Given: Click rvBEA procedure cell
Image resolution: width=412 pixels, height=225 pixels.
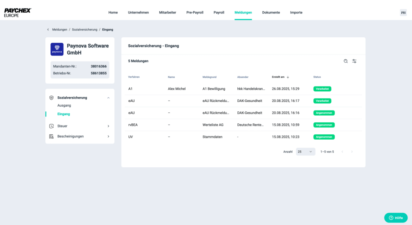Looking at the screenshot, I should (133, 125).
